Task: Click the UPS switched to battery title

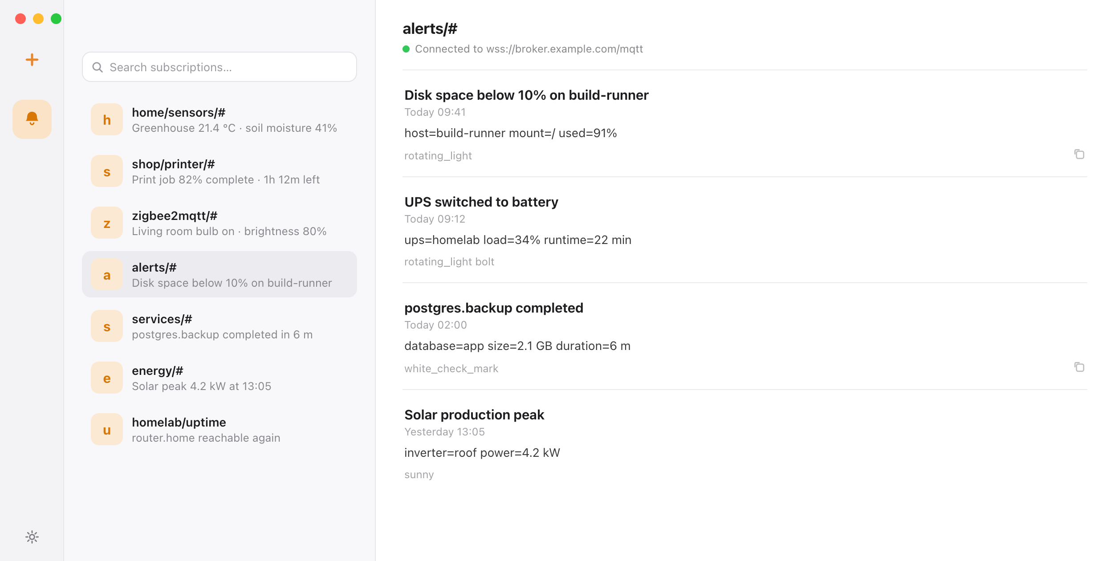Action: tap(481, 202)
